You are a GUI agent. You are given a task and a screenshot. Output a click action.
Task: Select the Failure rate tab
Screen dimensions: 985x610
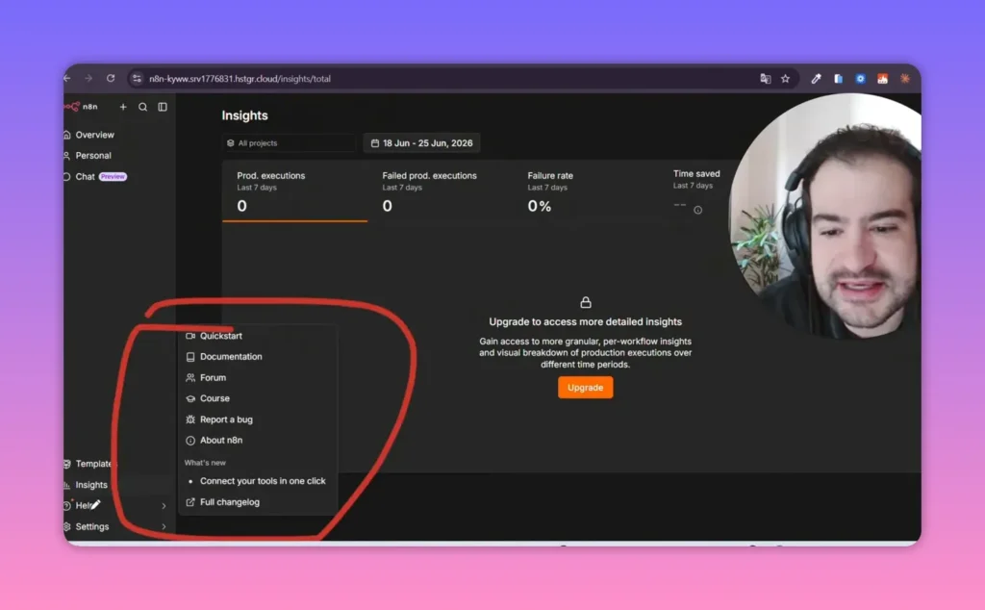584,191
